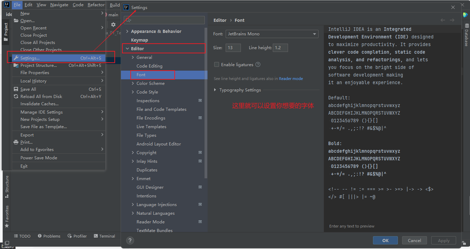Open the Project tool window
The image size is (470, 249).
coord(6,32)
